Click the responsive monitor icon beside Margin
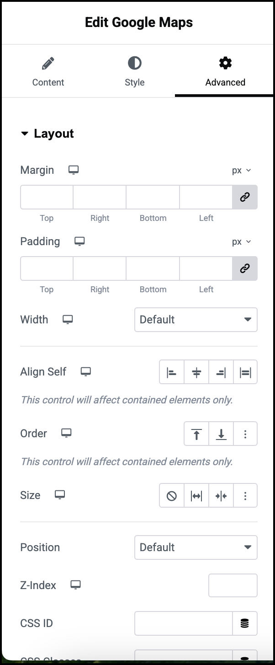This screenshot has width=275, height=665. click(73, 169)
